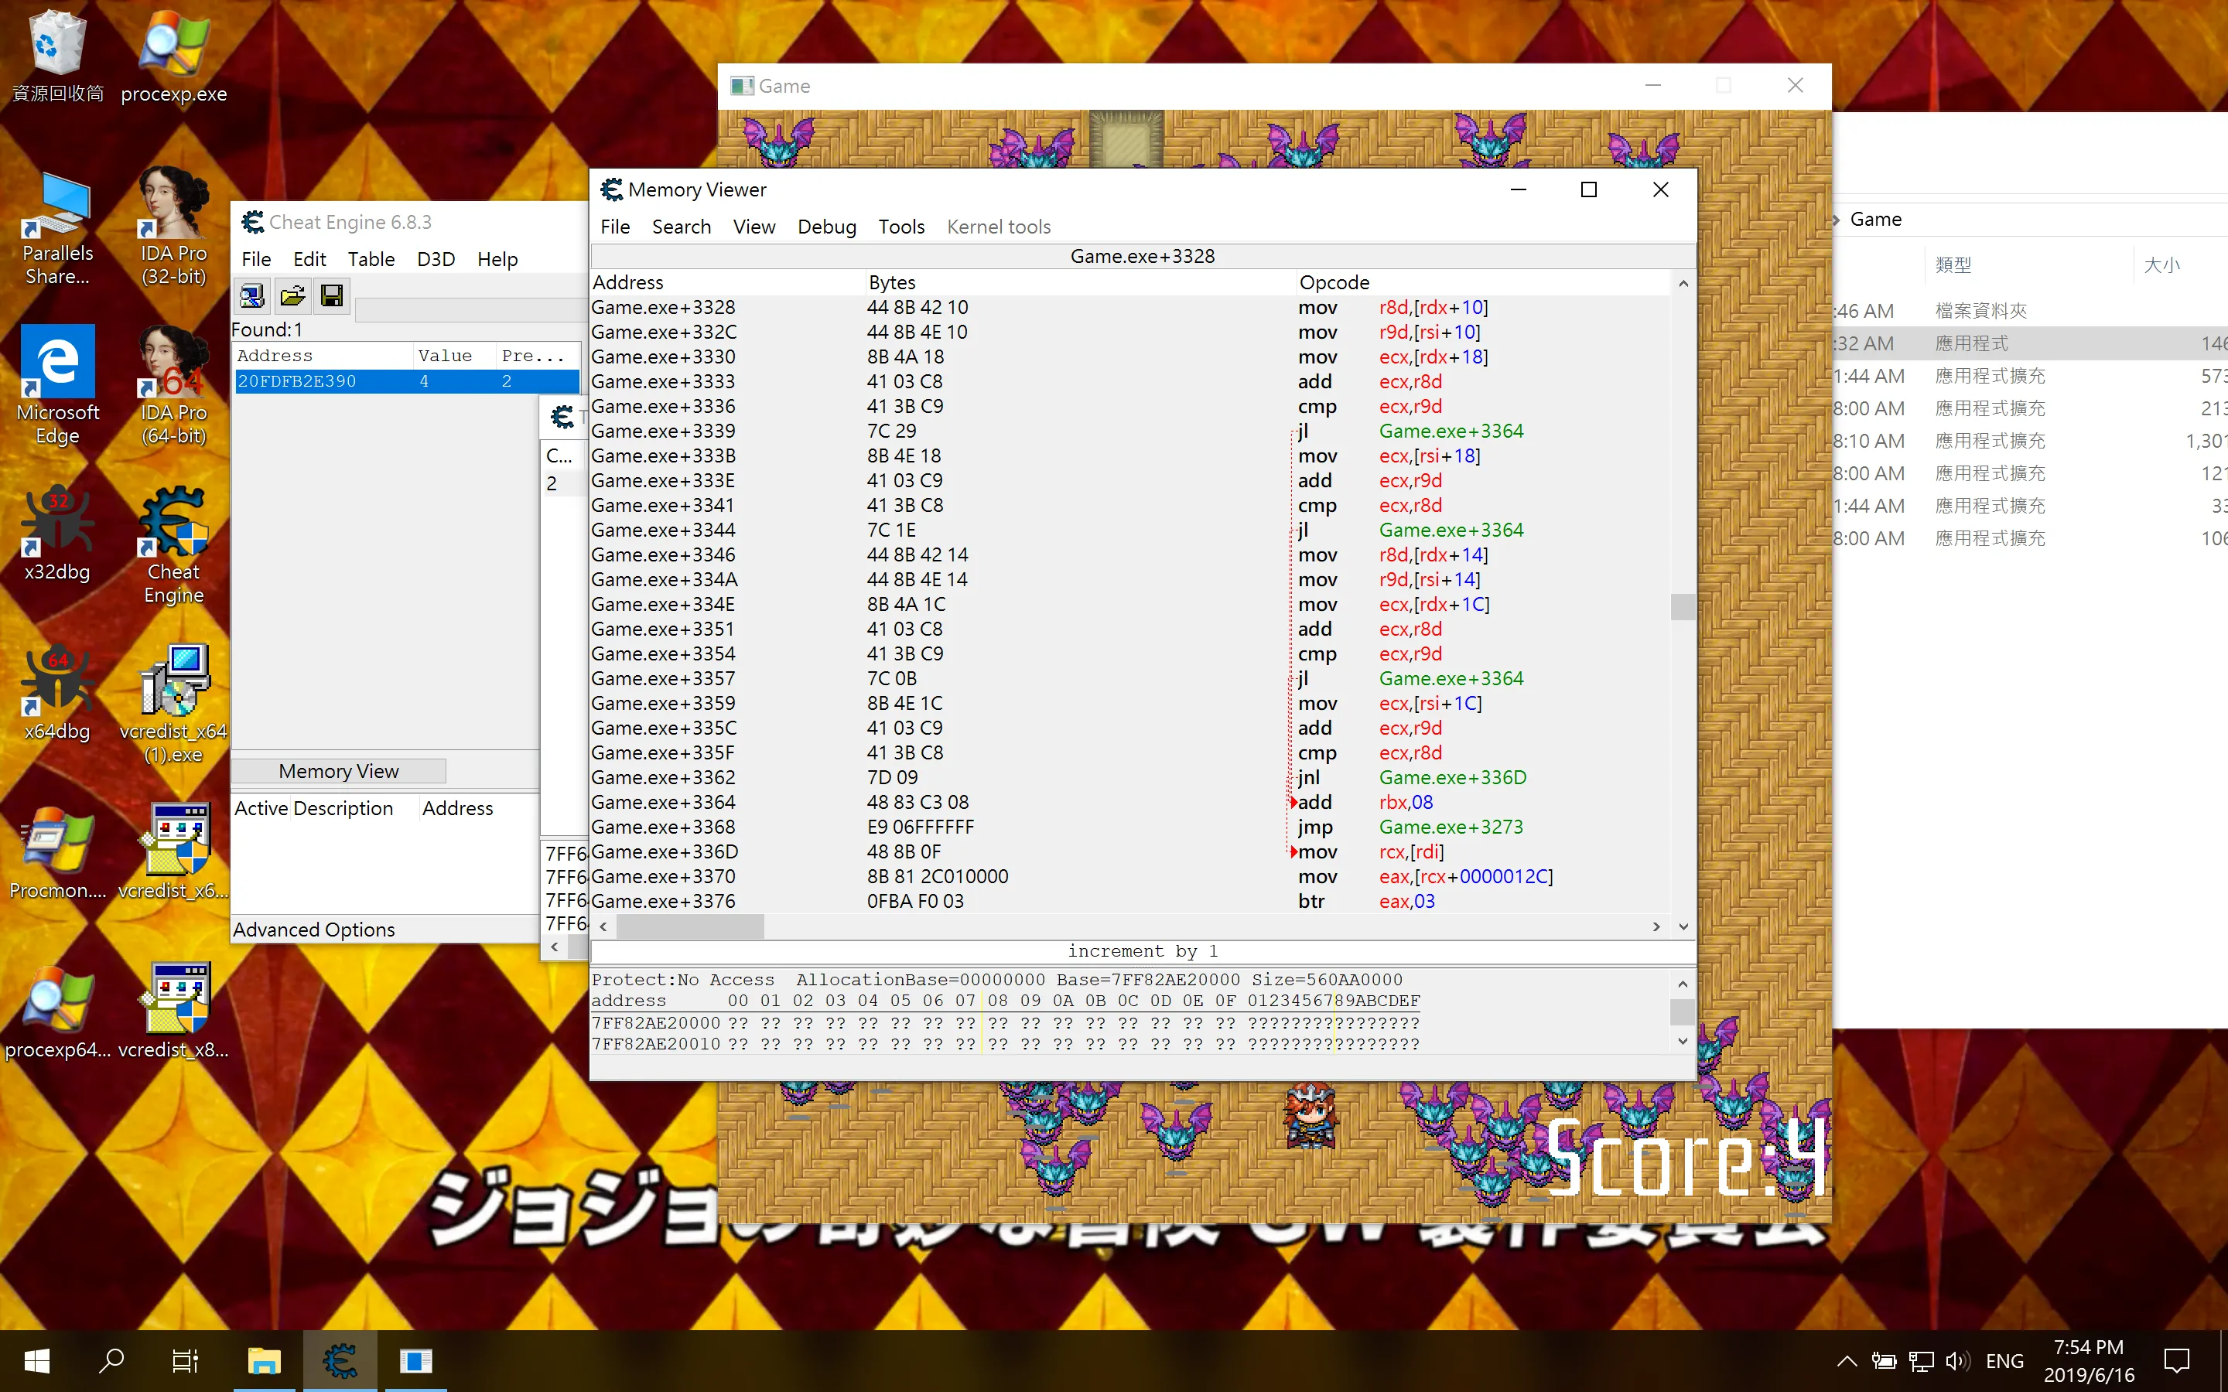Image resolution: width=2228 pixels, height=1392 pixels.
Task: Open x32dbg debugger shortcut
Action: pos(57,534)
